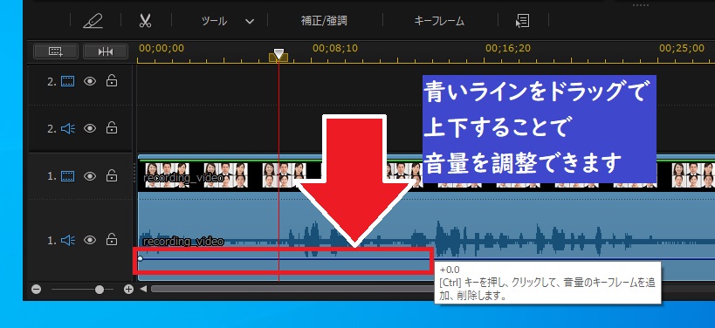715x328 pixels.
Task: Click the scroll-left arrow of timeline scrollbar
Action: tap(144, 289)
